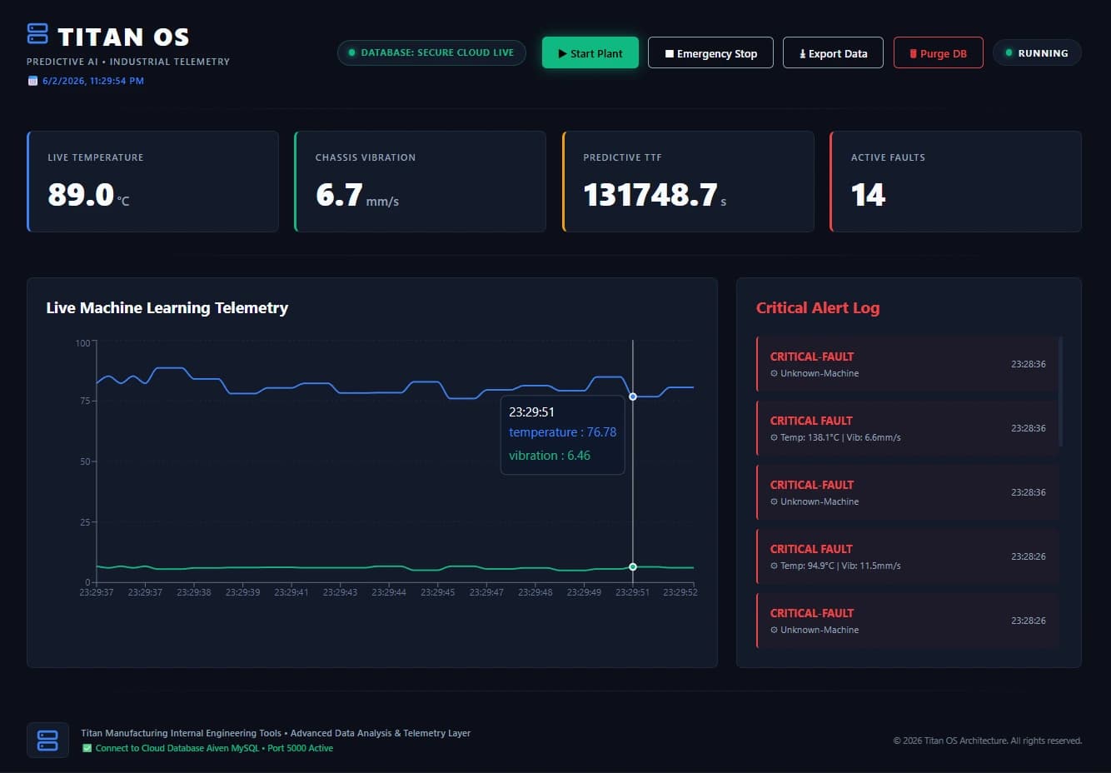
Task: Click the 'DATABASE: SECURE CLOUD LIVE' status text
Action: 437,52
